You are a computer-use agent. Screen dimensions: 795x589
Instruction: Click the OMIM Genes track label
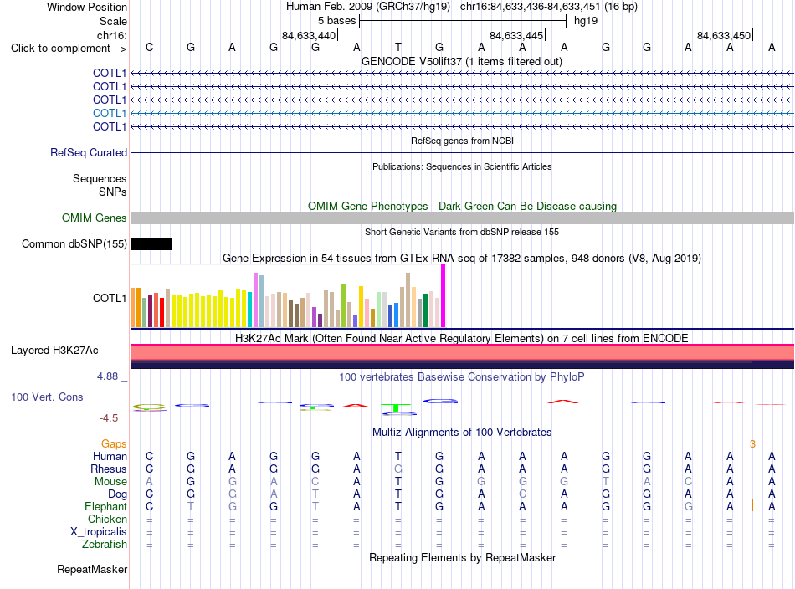click(x=95, y=218)
